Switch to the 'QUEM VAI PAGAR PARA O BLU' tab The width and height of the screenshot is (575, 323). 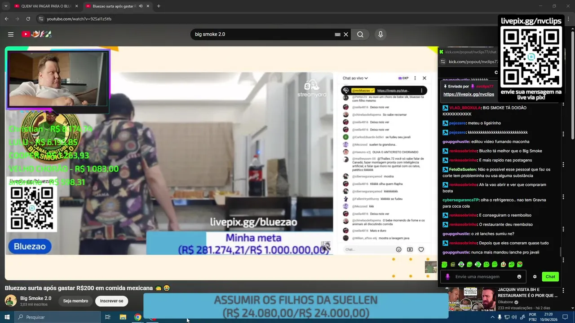(46, 6)
